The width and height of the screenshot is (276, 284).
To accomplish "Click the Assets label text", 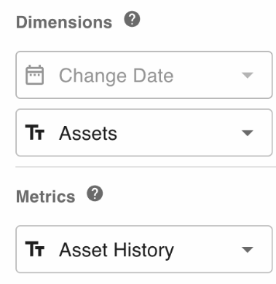I will pos(88,133).
